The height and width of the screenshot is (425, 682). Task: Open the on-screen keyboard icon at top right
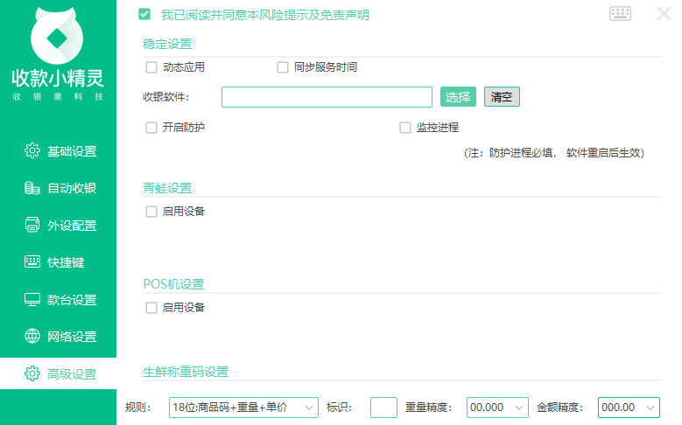click(620, 13)
